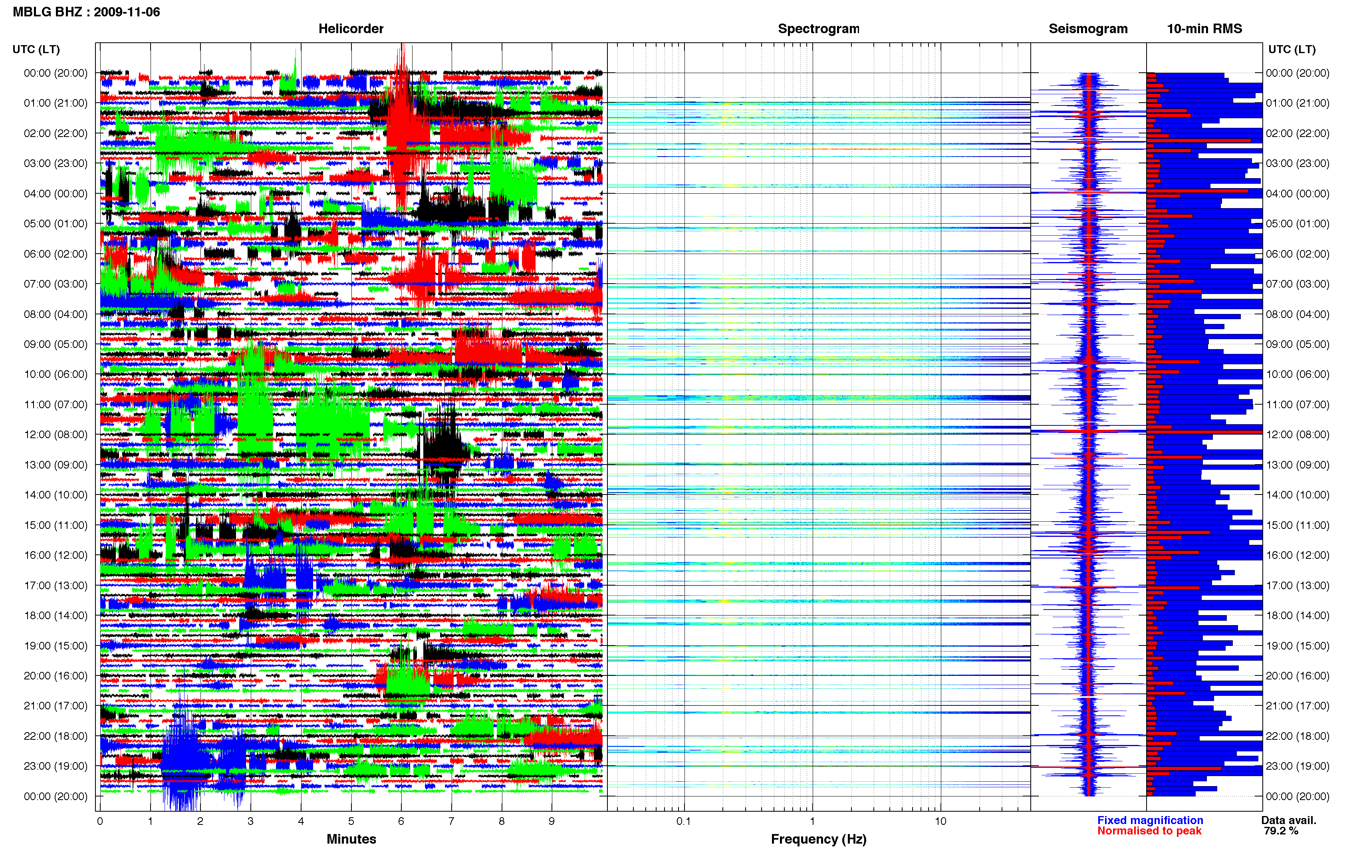Click the 9 tick on the minutes axis

point(552,821)
